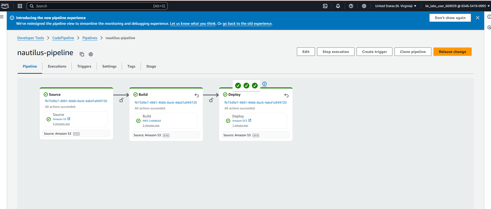Click the external link icon beside Amazon ECS
This screenshot has width=491, height=209.
point(250,120)
